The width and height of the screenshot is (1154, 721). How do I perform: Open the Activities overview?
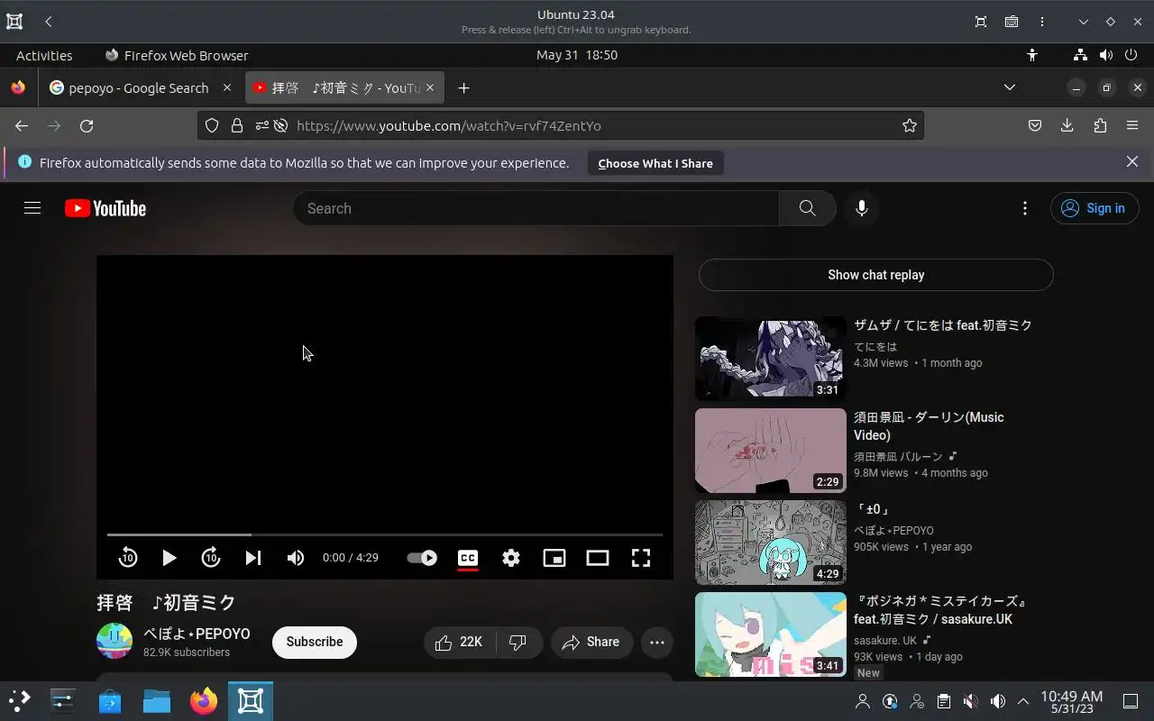coord(44,55)
